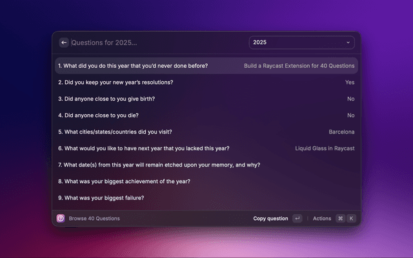The image size is (413, 258).
Task: Click the pink extension icon in footer
Action: tap(61, 219)
